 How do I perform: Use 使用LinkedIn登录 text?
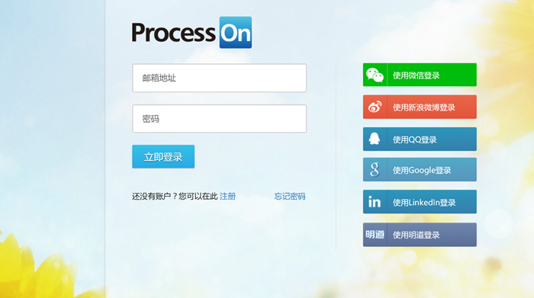coord(424,203)
